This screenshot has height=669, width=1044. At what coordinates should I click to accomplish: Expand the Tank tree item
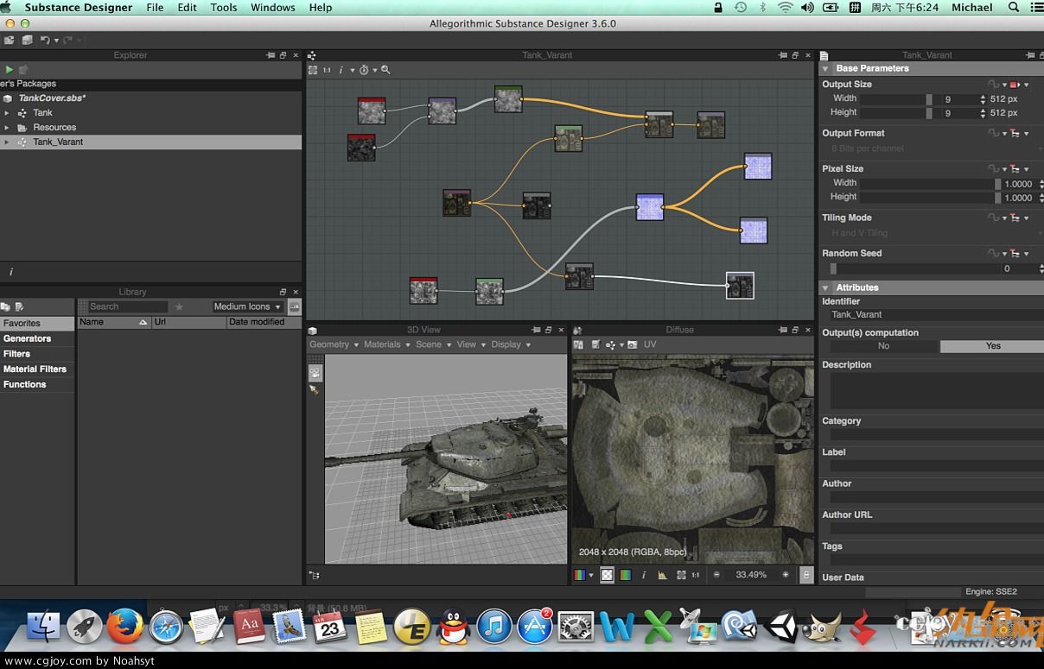click(7, 113)
